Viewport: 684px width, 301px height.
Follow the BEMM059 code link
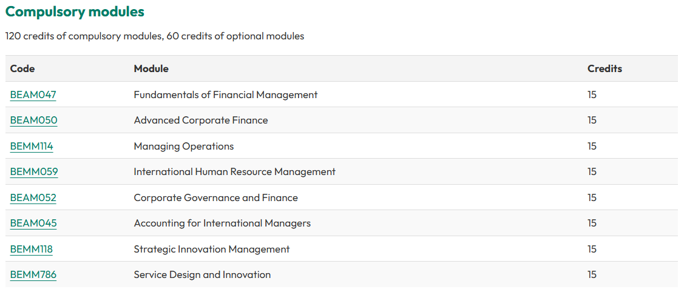[34, 171]
